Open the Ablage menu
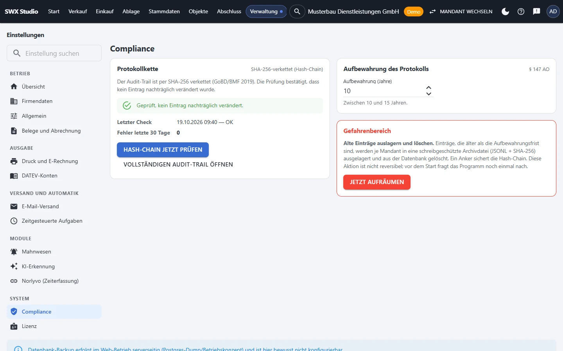Screen dimensions: 563x351 click(131, 11)
